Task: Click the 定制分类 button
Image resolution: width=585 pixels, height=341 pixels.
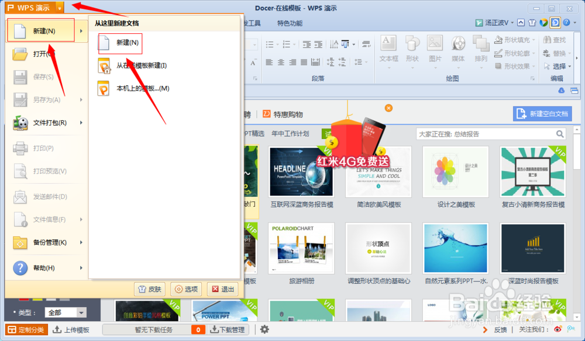Action: 26,330
